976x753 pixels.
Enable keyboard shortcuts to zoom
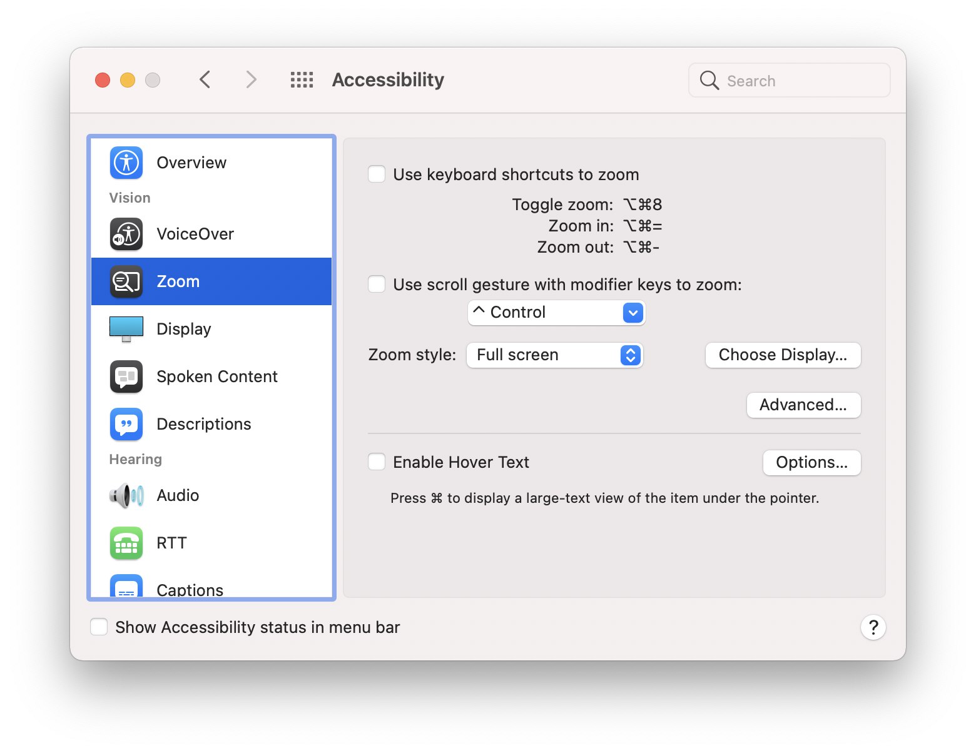click(377, 174)
